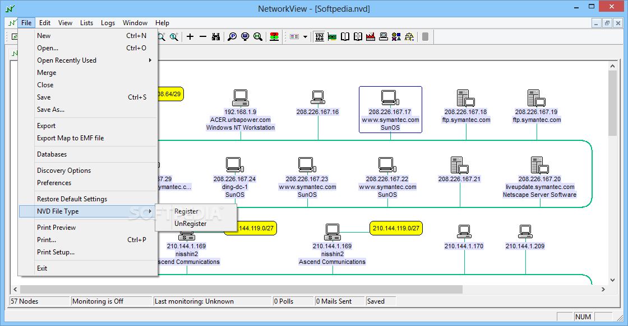The height and width of the screenshot is (326, 628).
Task: Open the Help menu
Action: pos(162,23)
